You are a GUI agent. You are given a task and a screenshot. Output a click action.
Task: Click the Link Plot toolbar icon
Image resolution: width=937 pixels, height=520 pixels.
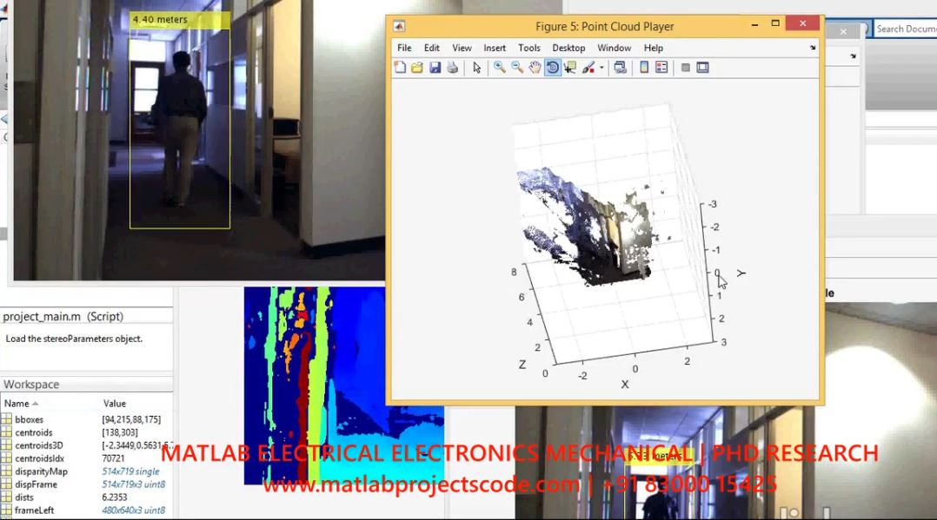click(x=620, y=68)
